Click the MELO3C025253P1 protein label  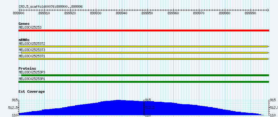(32, 79)
